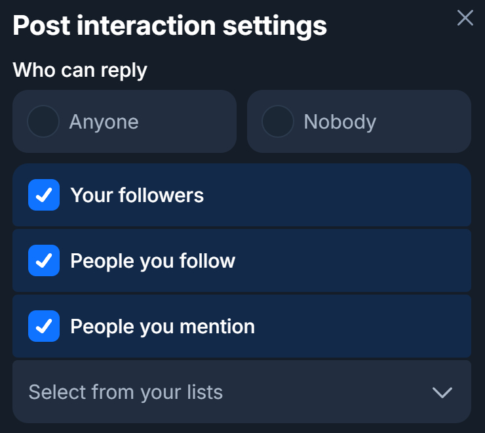The image size is (485, 433).
Task: Uncheck the People you mention checkbox
Action: (44, 326)
